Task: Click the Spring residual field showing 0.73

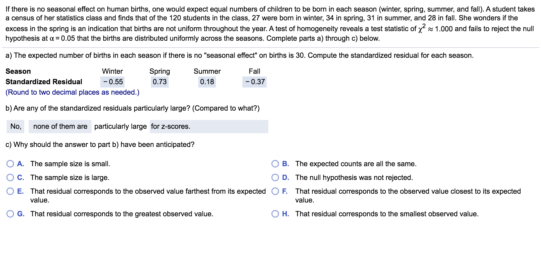Action: tap(159, 82)
